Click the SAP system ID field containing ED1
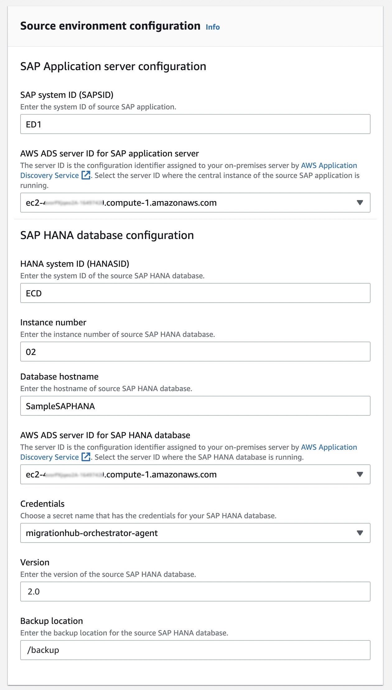 pyautogui.click(x=195, y=124)
